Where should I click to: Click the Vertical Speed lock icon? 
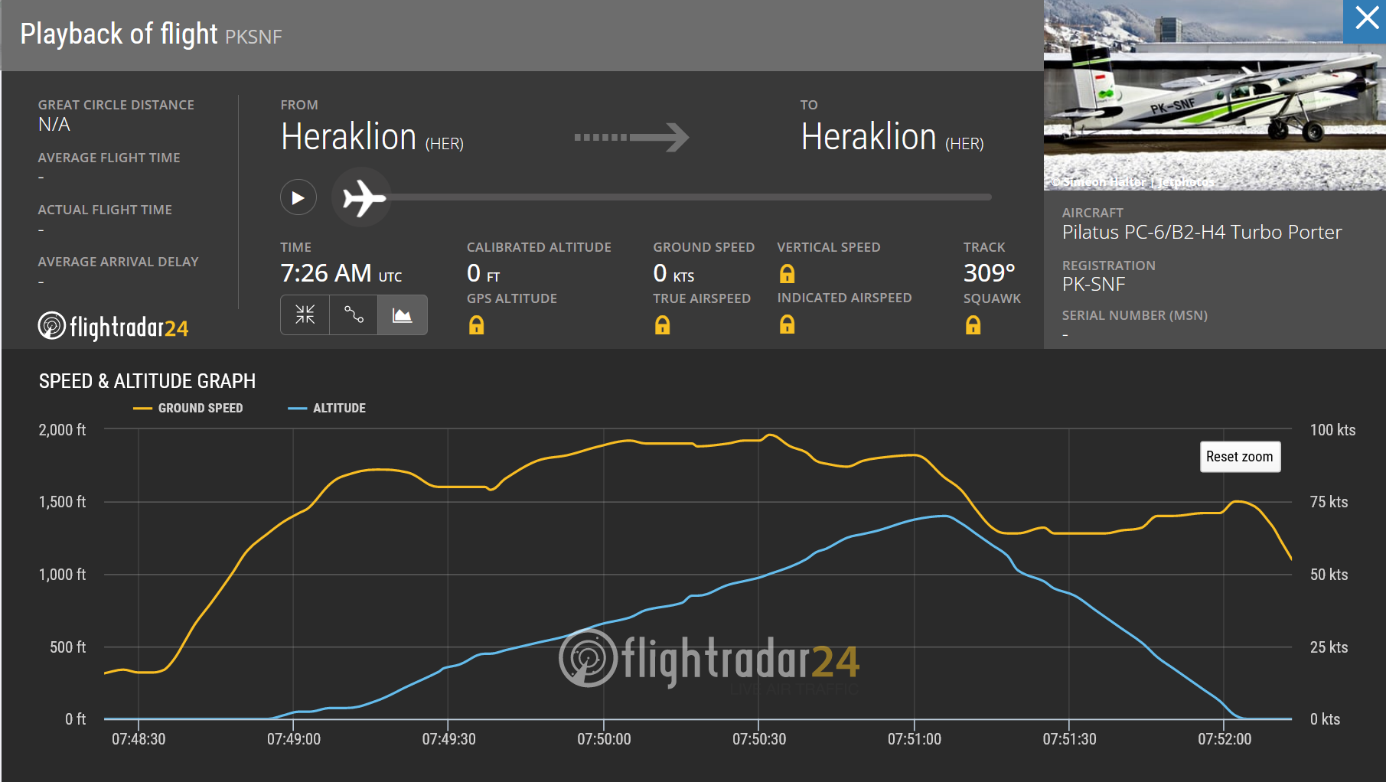(787, 273)
